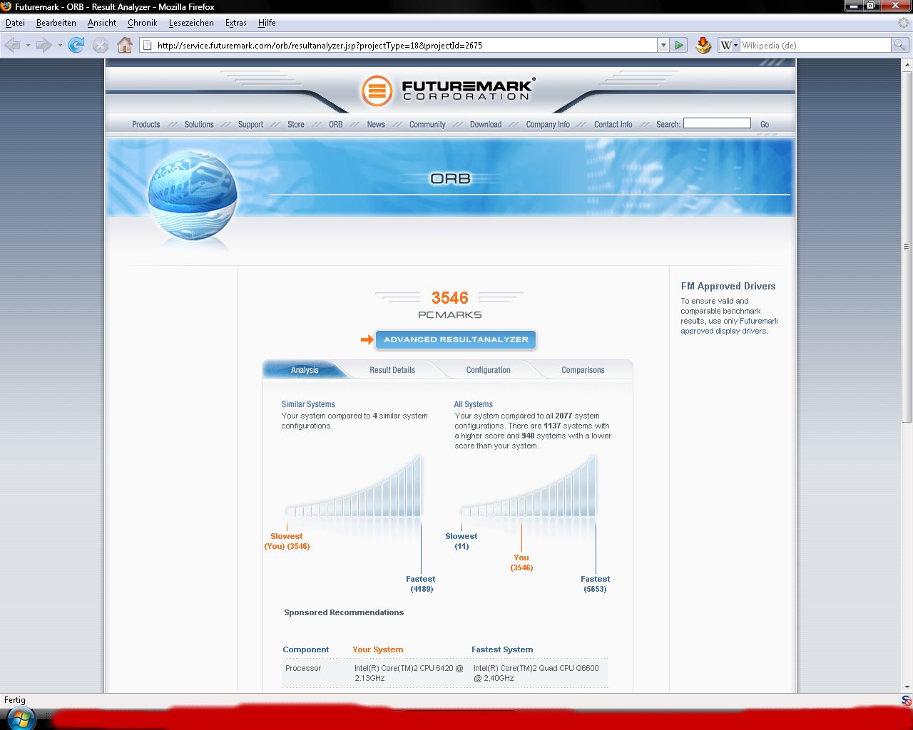Screen dimensions: 913x730
Task: Open Company Info in the navigation
Action: 548,124
